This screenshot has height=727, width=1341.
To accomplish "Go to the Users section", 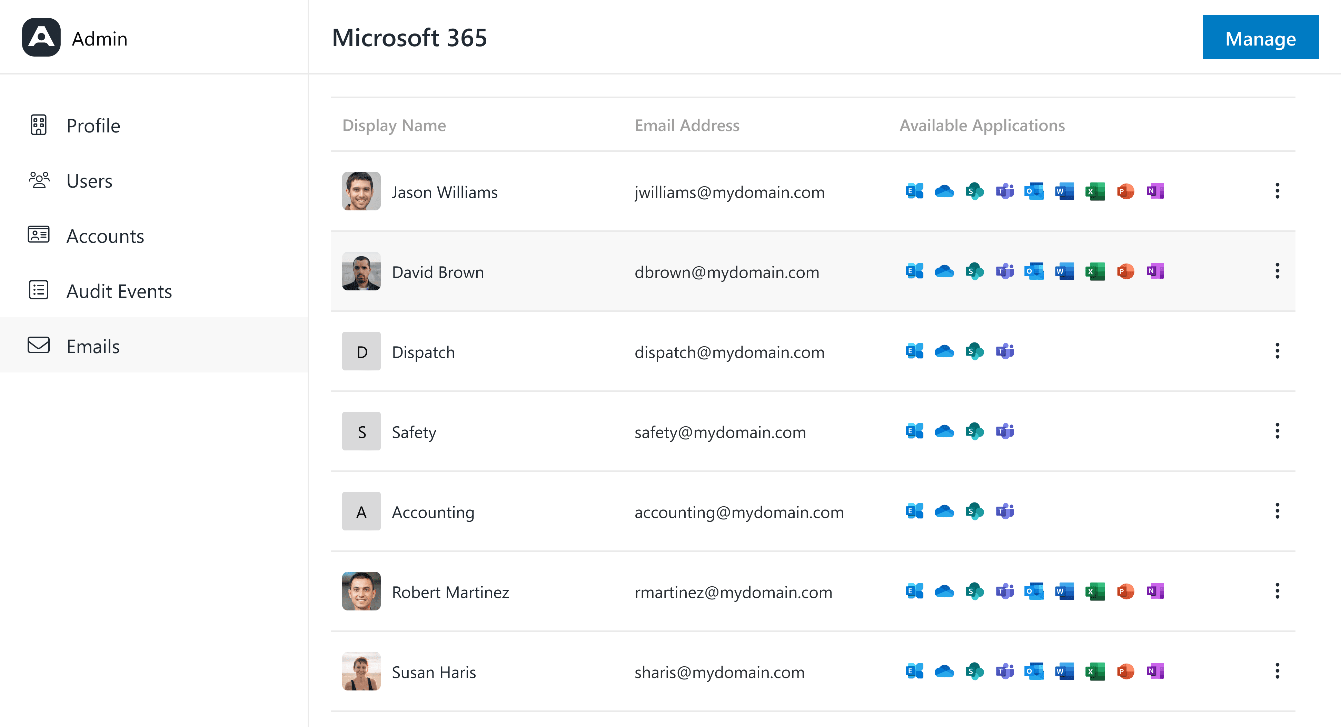I will [154, 181].
